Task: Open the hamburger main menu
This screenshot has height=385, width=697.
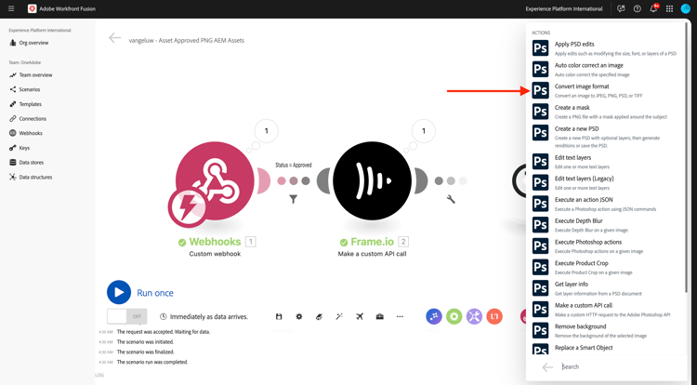Action: point(11,8)
